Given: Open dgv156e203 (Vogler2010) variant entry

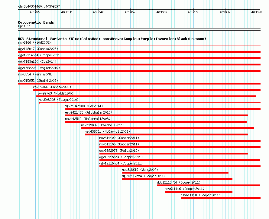Looking at the screenshot, I should point(39,68).
